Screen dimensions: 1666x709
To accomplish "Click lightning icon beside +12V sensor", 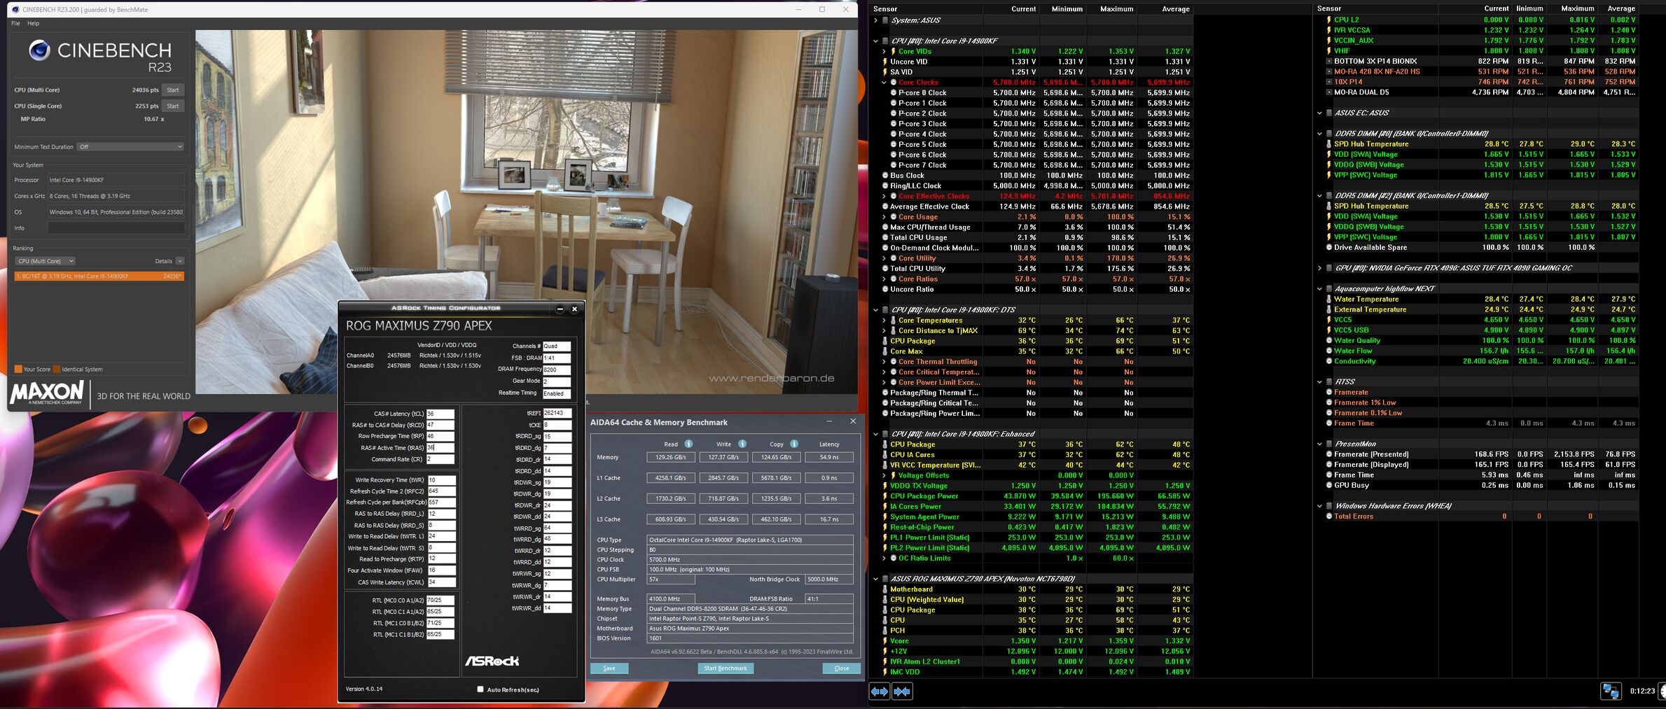I will [885, 651].
